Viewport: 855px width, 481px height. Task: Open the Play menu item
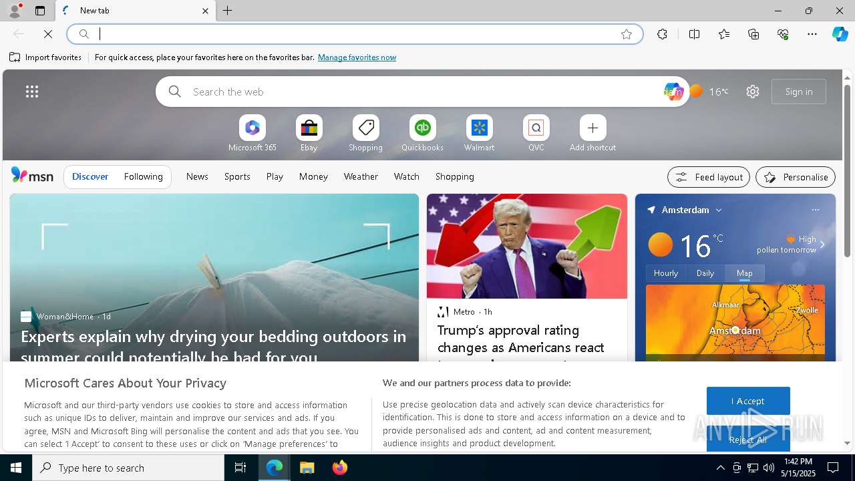[x=275, y=176]
